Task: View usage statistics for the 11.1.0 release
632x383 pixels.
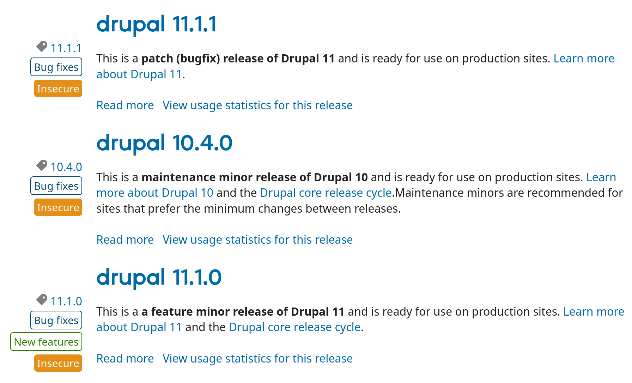Action: 257,358
